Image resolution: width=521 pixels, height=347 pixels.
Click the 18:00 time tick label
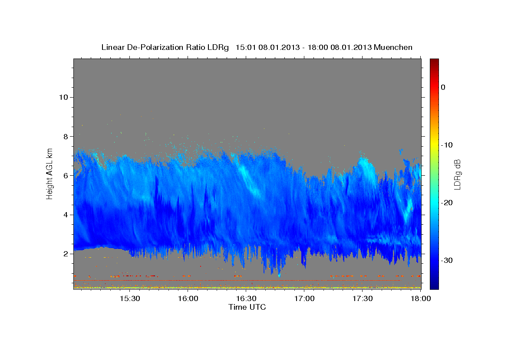coord(420,299)
